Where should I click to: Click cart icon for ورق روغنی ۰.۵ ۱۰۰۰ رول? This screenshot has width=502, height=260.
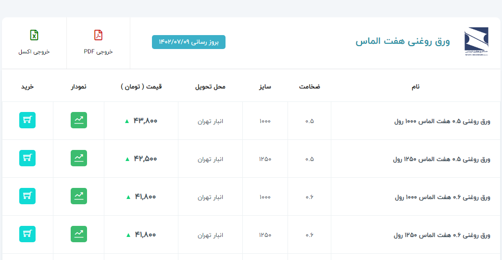(x=27, y=120)
